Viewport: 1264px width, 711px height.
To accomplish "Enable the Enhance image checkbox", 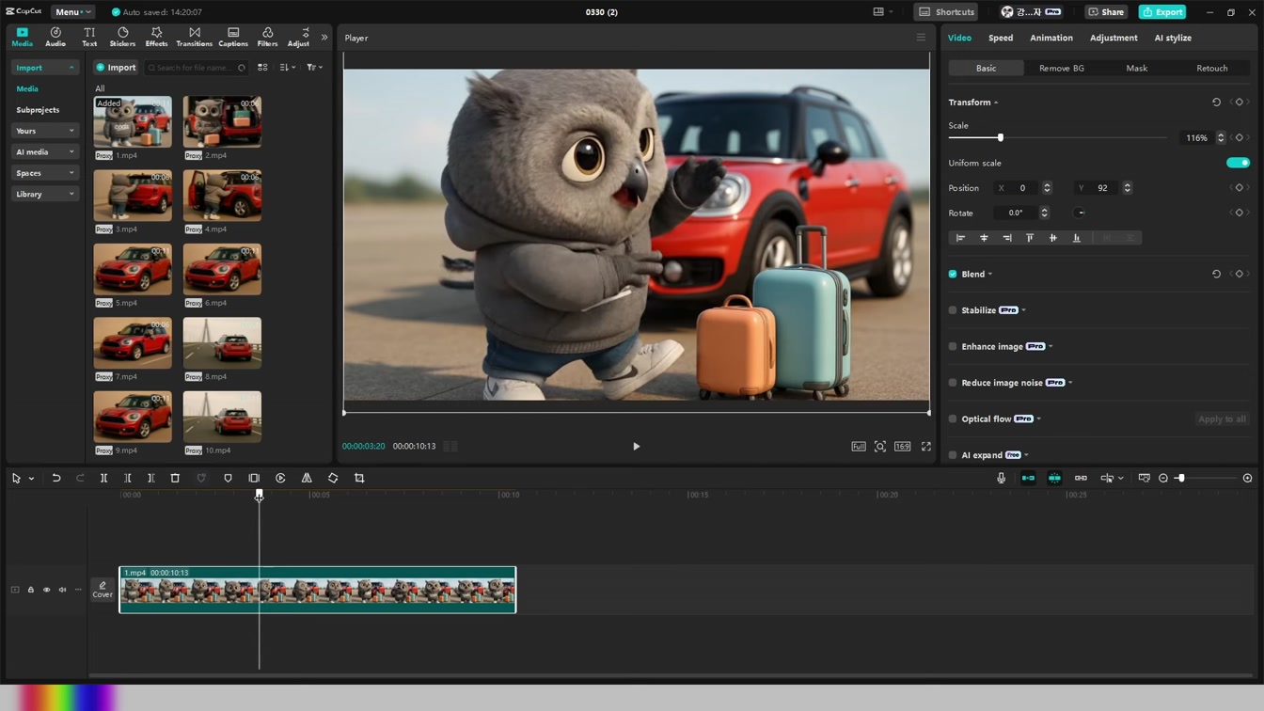I will coord(953,347).
